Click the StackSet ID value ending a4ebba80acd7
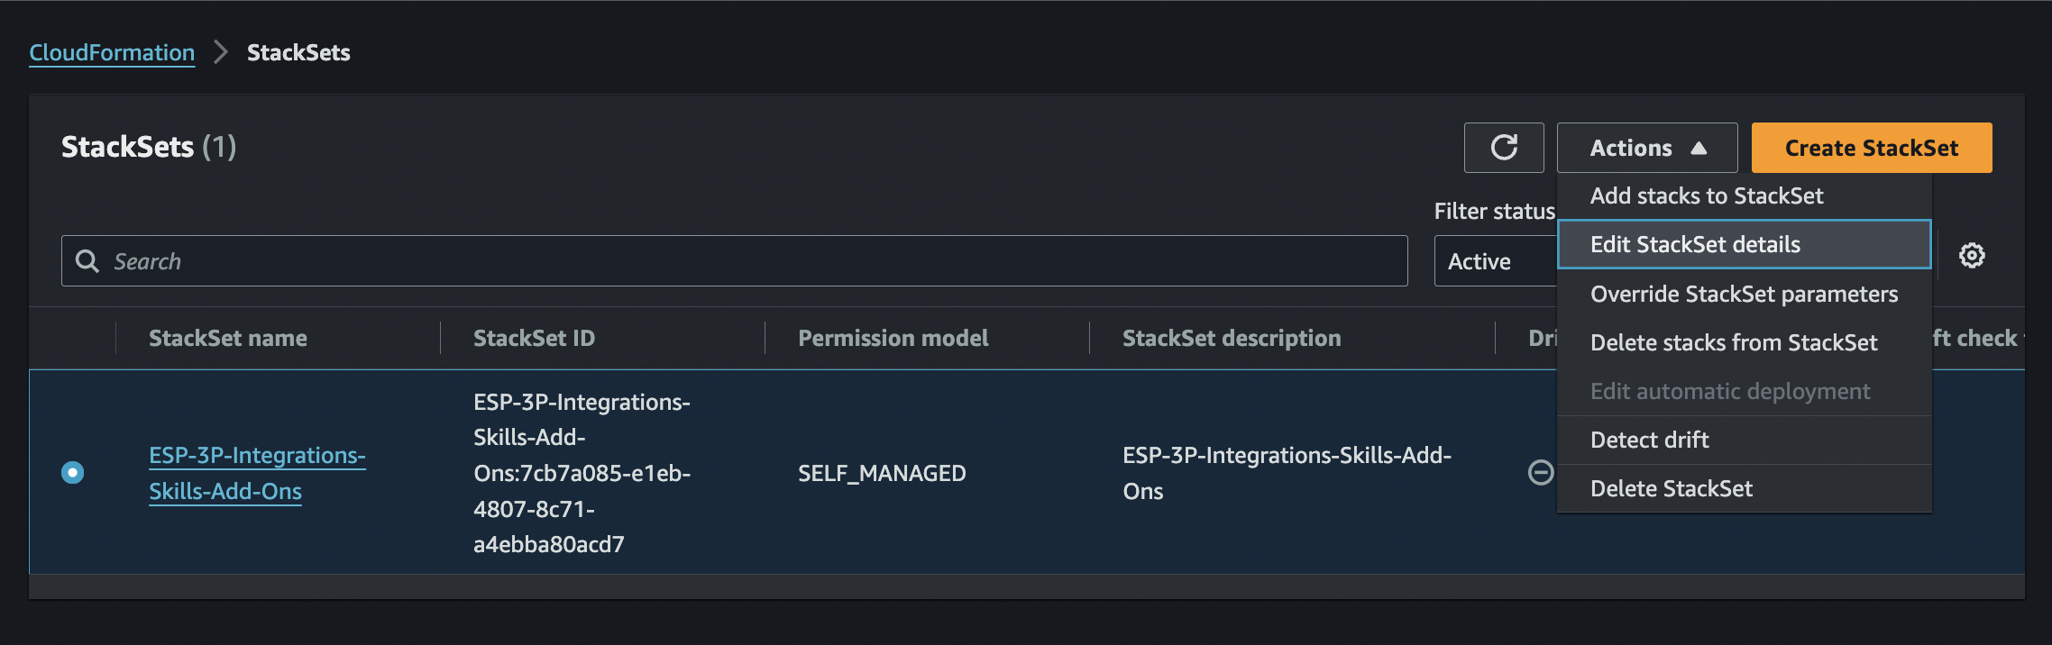 pyautogui.click(x=582, y=473)
